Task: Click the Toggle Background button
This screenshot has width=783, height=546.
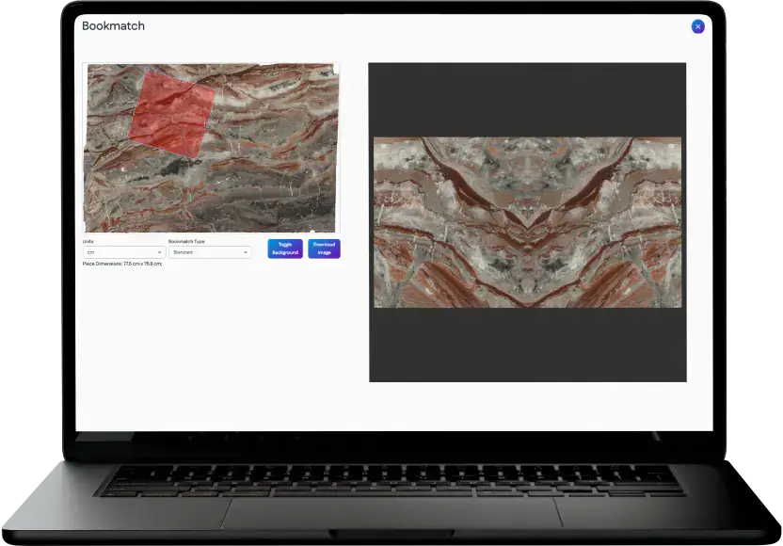Action: 285,249
